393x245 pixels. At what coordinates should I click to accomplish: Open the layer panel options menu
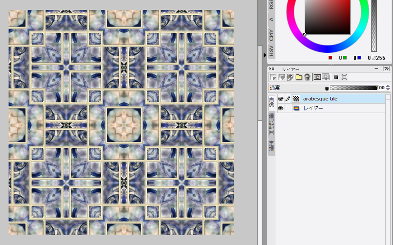(x=272, y=69)
